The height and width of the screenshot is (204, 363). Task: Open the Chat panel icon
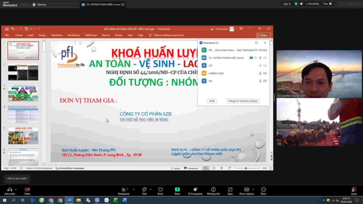tap(144, 189)
